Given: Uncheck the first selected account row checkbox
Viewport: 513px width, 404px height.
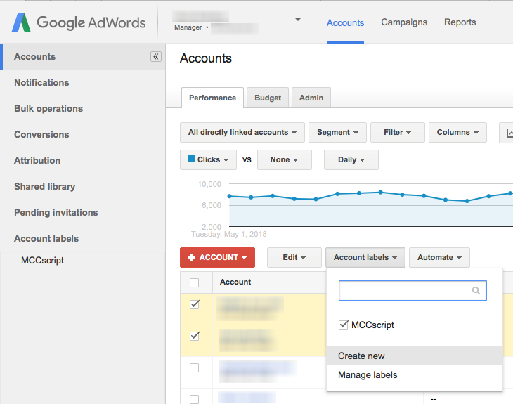Looking at the screenshot, I should coord(195,304).
